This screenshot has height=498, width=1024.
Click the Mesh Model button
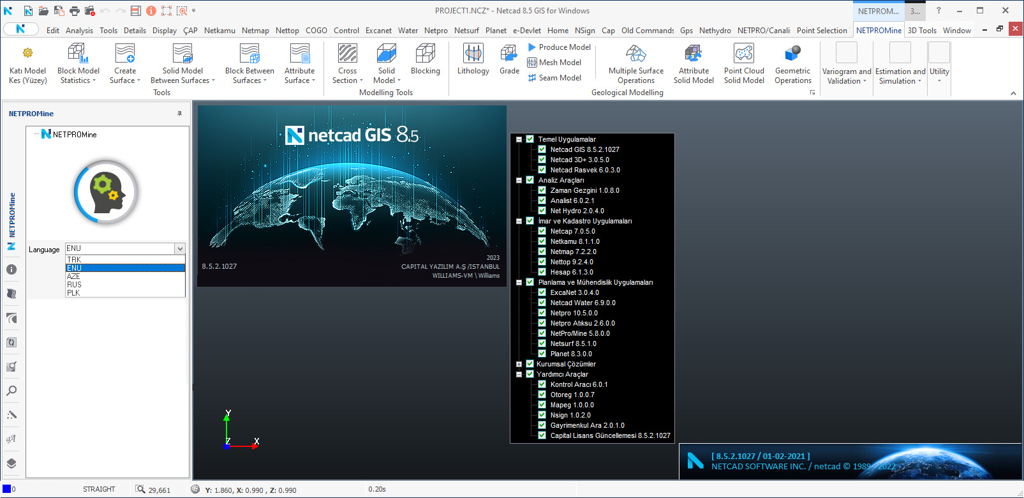pyautogui.click(x=554, y=63)
